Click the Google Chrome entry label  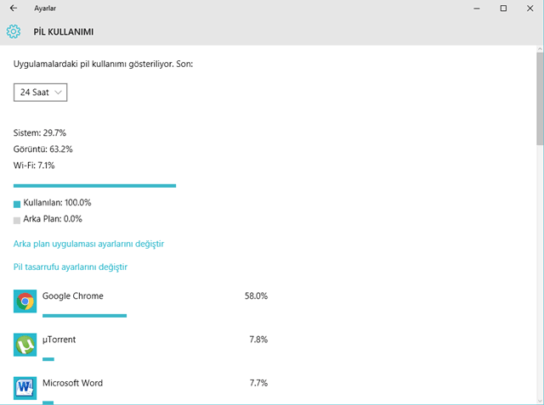[73, 295]
